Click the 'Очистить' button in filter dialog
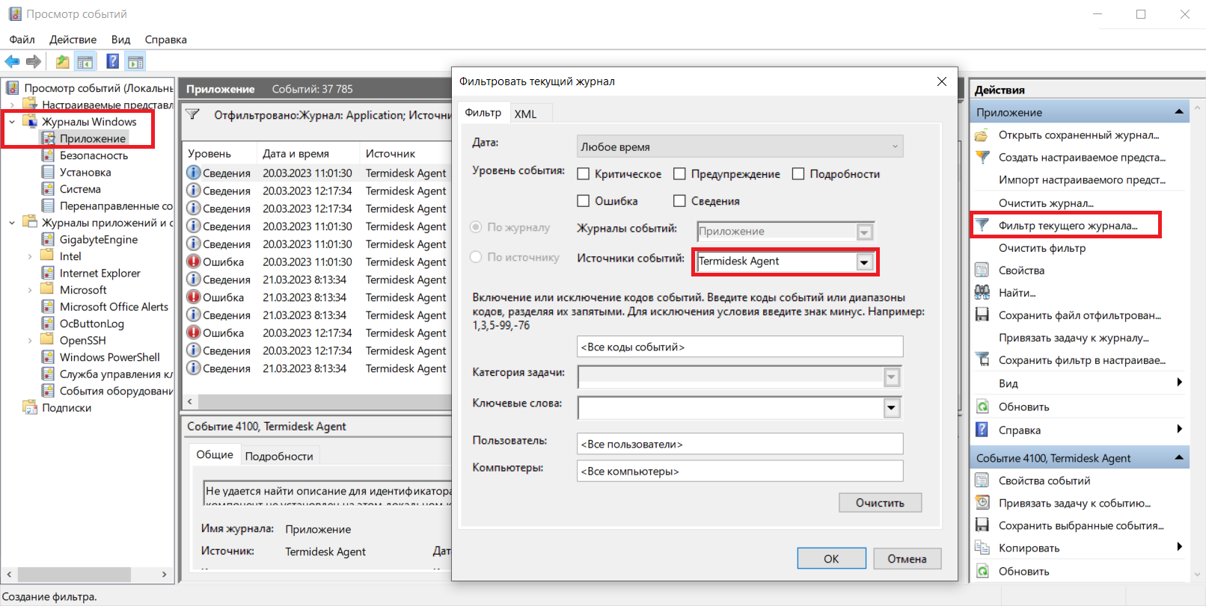The width and height of the screenshot is (1206, 606). 879,503
